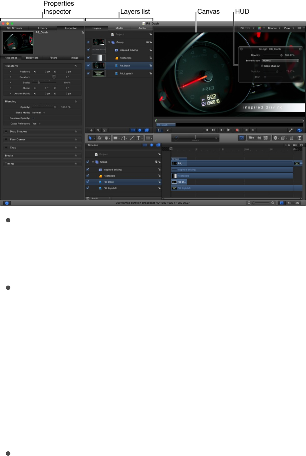
Task: Toggle Preserve Opacity checkbox
Action: [33, 118]
